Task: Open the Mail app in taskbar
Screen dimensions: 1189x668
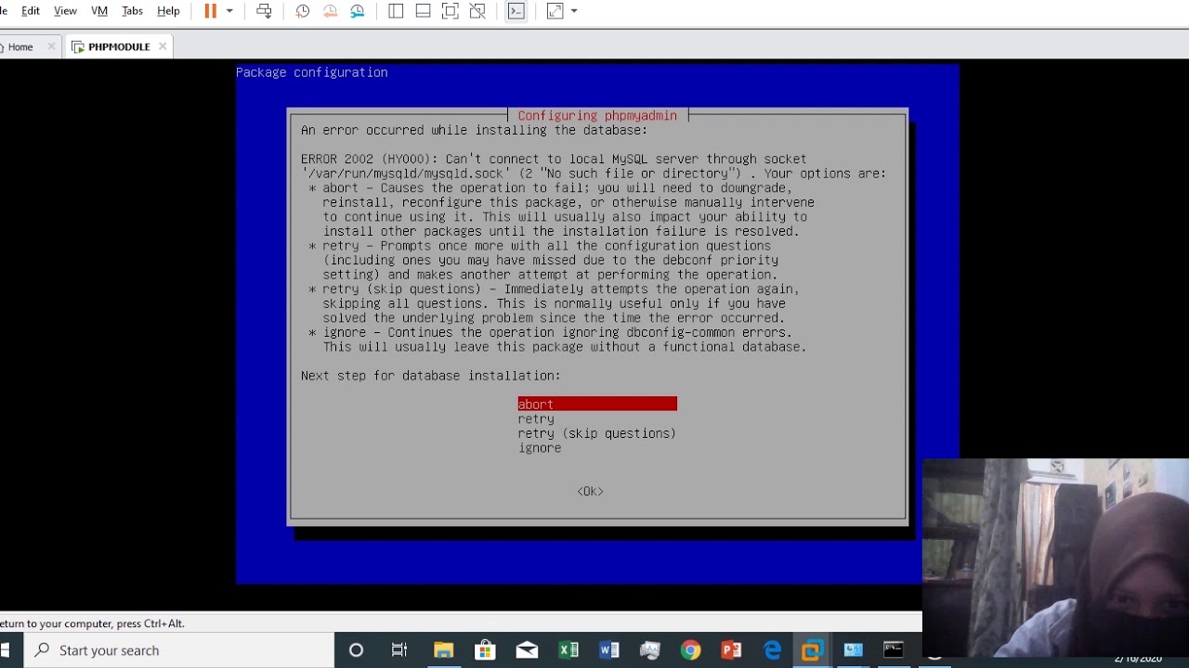Action: click(527, 650)
